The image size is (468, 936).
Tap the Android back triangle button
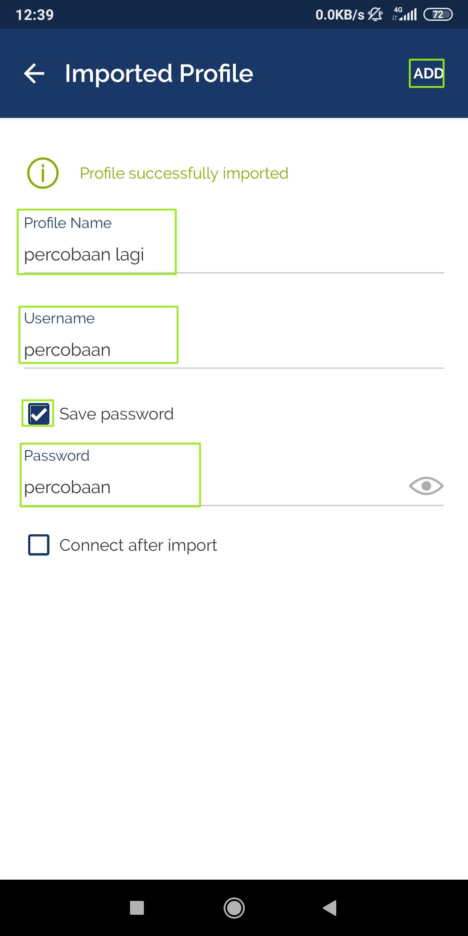coord(330,907)
